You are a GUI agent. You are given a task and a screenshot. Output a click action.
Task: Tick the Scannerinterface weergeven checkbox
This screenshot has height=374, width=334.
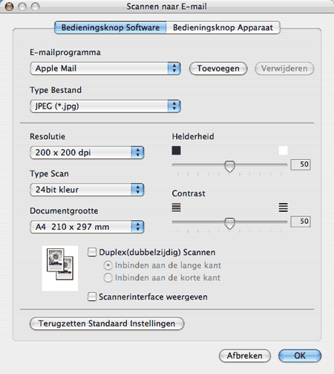point(92,297)
